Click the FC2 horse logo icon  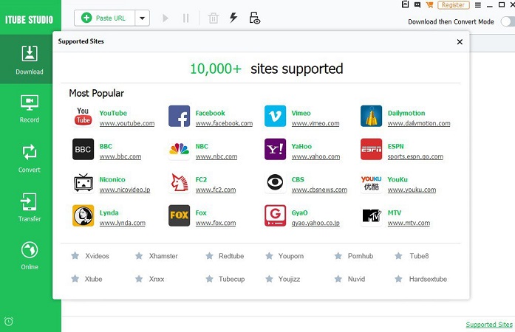pos(179,182)
